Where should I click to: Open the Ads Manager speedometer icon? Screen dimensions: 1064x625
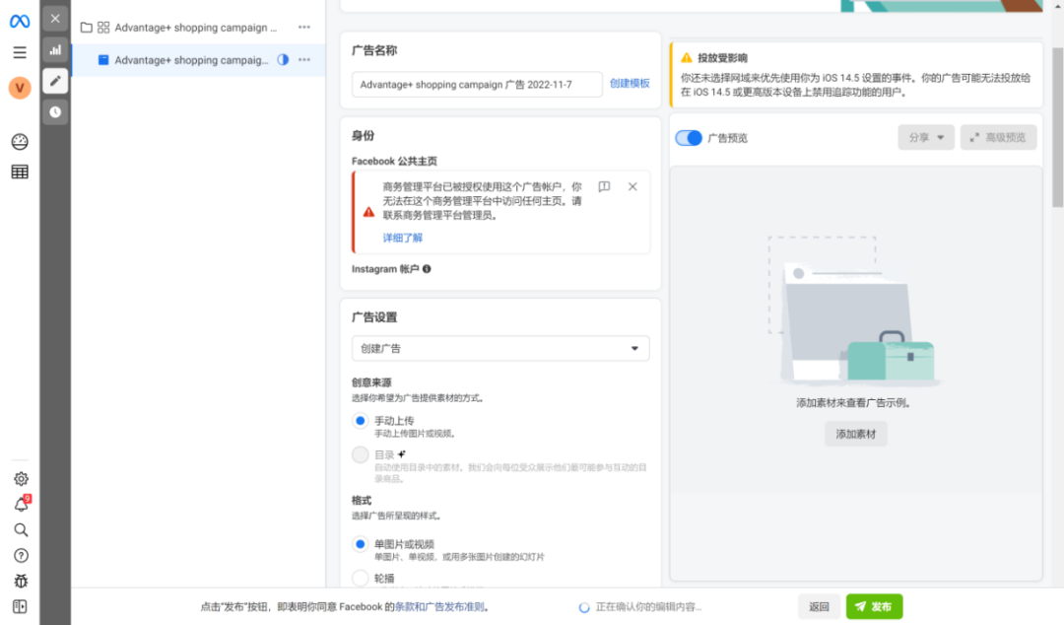(20, 142)
